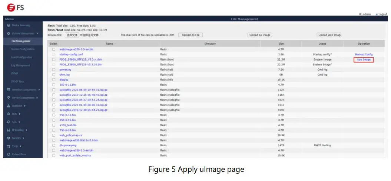This screenshot has width=391, height=181.
Task: Click the Security shield icon in sidebar
Action: 9,138
